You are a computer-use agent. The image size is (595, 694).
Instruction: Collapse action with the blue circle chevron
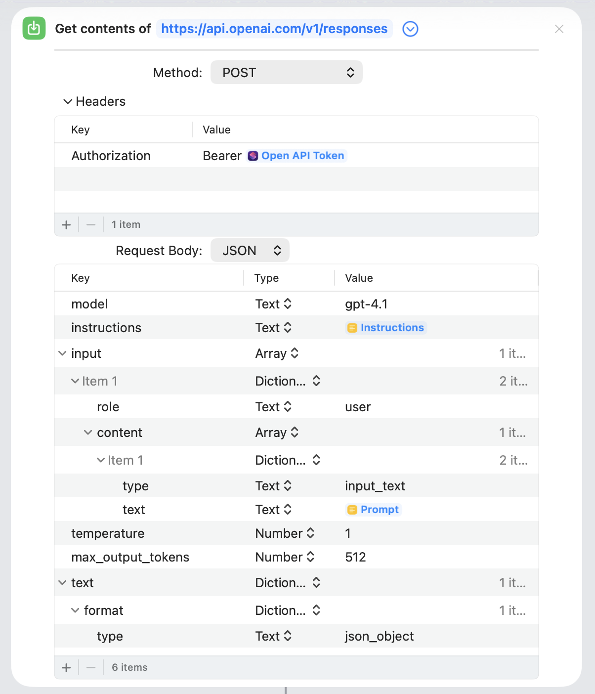pyautogui.click(x=410, y=29)
